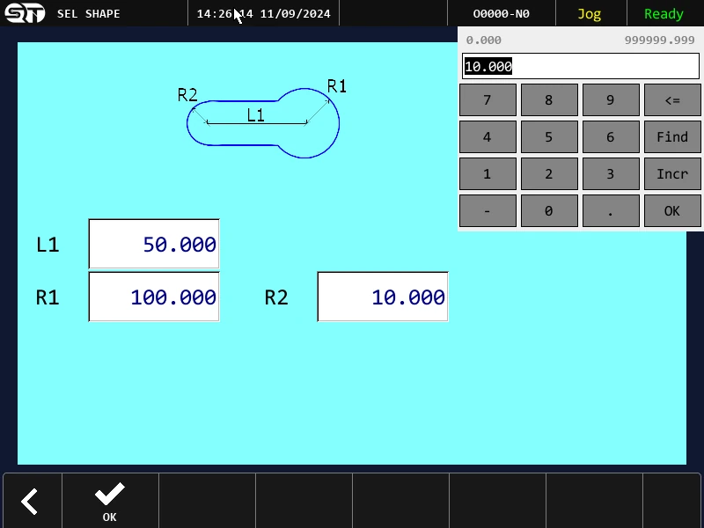
Task: Confirm value with keypad OK button
Action: [672, 211]
